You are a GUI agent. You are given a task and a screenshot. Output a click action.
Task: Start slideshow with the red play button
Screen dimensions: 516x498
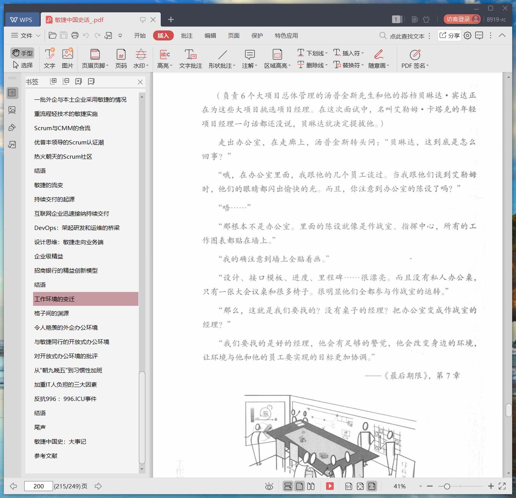click(x=330, y=486)
